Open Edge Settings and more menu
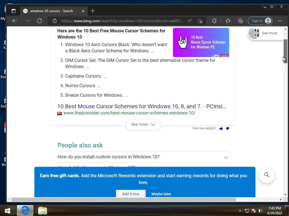 click(x=280, y=21)
